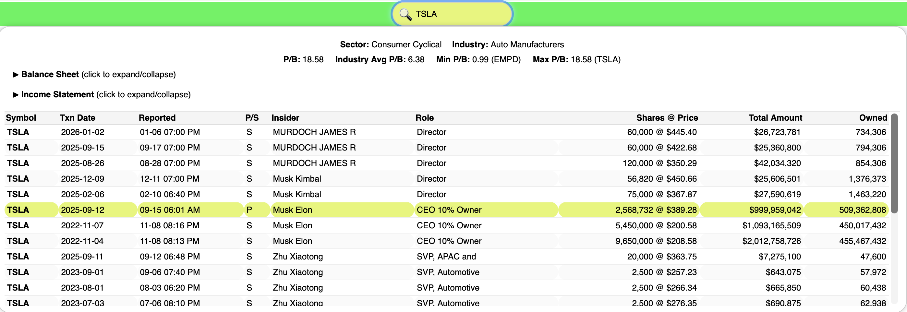The width and height of the screenshot is (907, 312).
Task: Click the $1,093,165,509 total amount
Action: [771, 225]
